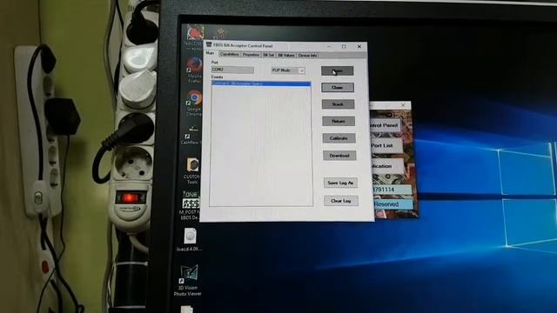Open the 3D Vision Photo Viewer shortcut
Screen dimensions: 557x313
(x=188, y=280)
